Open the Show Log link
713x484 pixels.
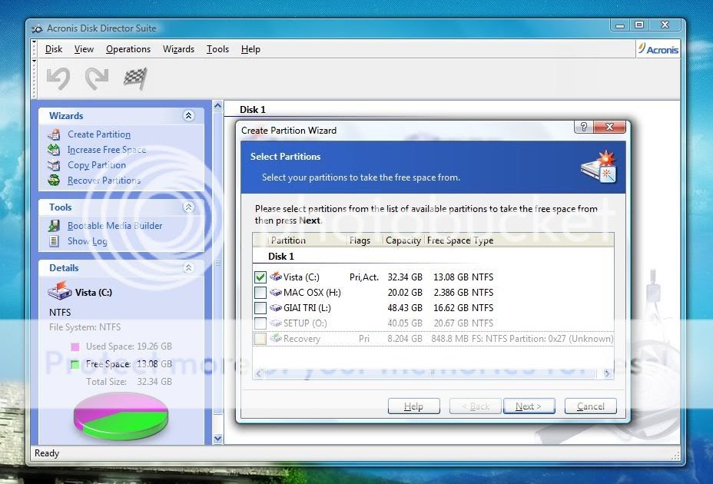(88, 241)
